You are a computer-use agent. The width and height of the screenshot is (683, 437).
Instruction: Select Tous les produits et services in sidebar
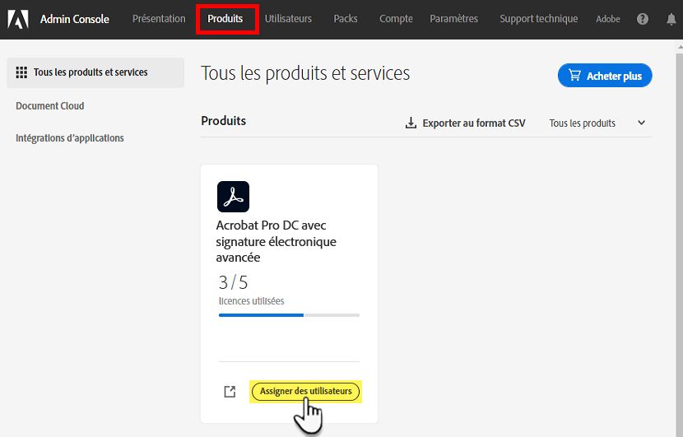click(x=95, y=72)
